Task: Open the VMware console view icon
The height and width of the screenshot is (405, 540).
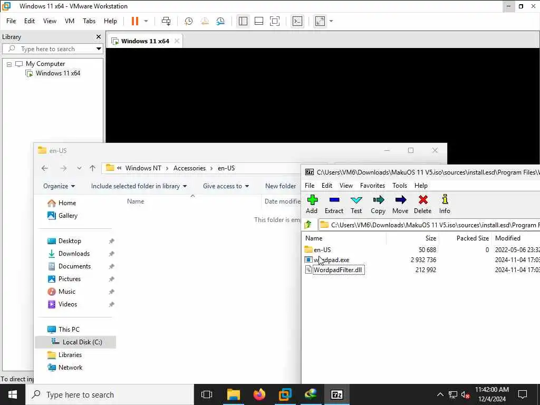Action: (297, 21)
